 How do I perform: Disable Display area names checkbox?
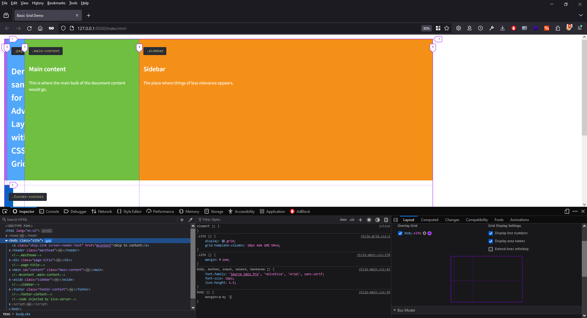tap(491, 241)
